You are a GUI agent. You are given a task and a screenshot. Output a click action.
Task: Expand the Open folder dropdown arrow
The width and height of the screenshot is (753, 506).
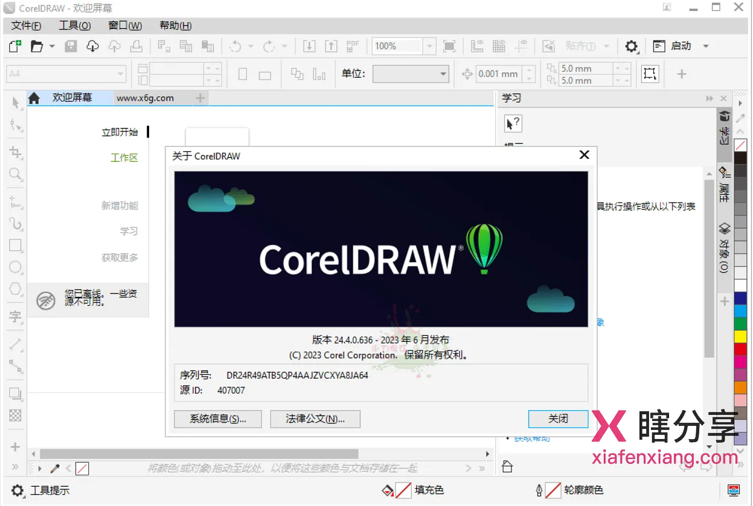(52, 46)
